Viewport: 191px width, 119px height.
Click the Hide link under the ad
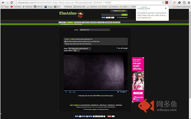tap(133, 103)
